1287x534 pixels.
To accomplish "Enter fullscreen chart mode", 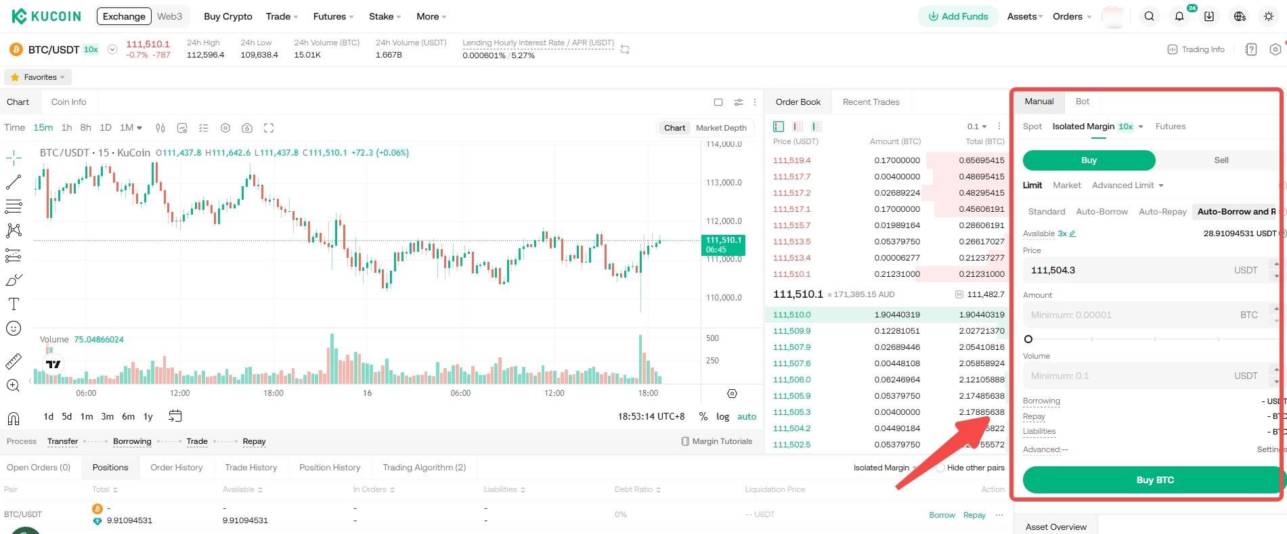I will coord(269,128).
